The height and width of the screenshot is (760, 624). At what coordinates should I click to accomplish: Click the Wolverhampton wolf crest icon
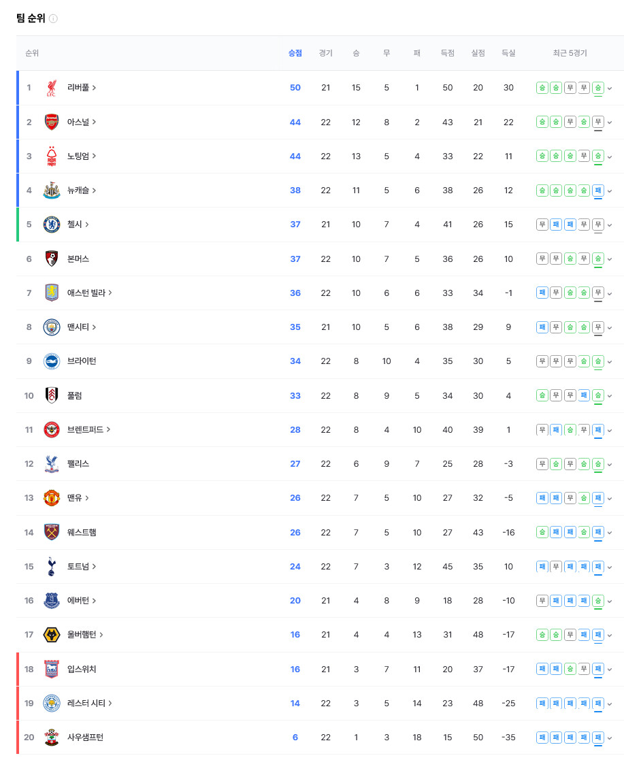tap(52, 635)
